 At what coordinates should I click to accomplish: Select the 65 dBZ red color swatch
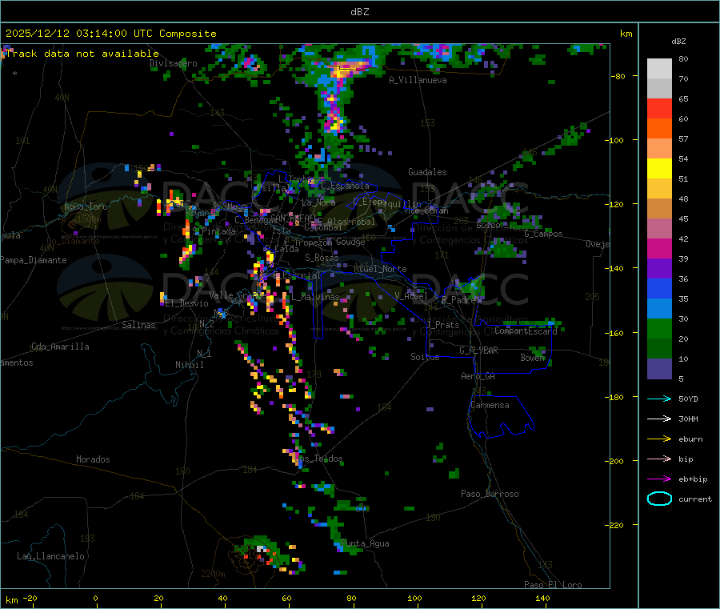point(659,108)
